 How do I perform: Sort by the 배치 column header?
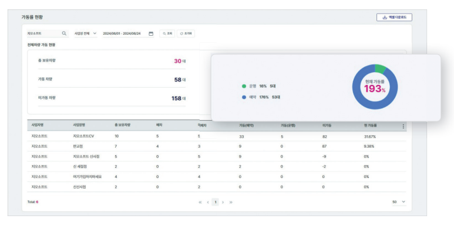tap(159, 125)
